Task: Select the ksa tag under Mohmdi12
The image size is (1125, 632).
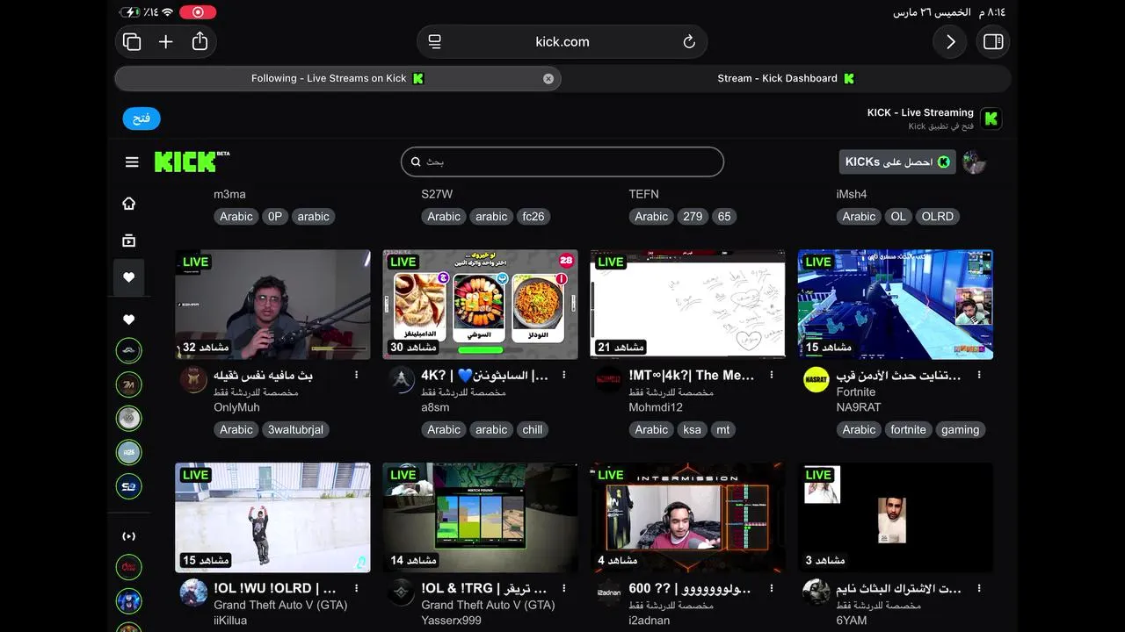Action: [x=692, y=429]
